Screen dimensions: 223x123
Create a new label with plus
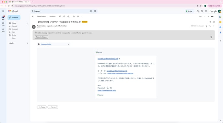pyautogui.click(x=28, y=43)
